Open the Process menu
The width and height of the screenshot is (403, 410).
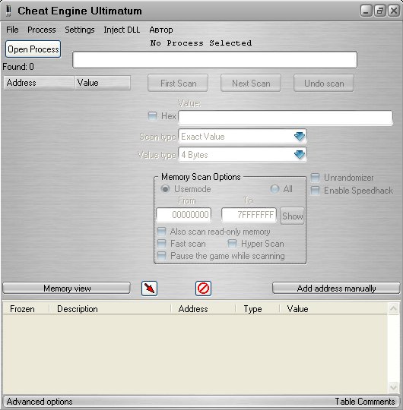[42, 30]
